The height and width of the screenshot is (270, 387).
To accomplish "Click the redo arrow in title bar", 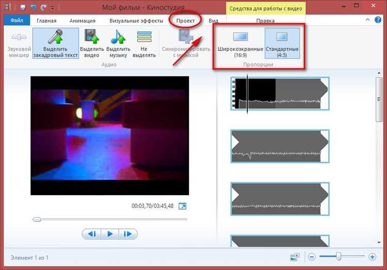I will coord(44,7).
